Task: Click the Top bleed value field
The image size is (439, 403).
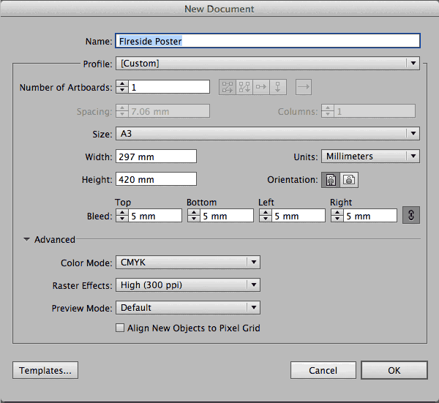Action: pyautogui.click(x=155, y=216)
